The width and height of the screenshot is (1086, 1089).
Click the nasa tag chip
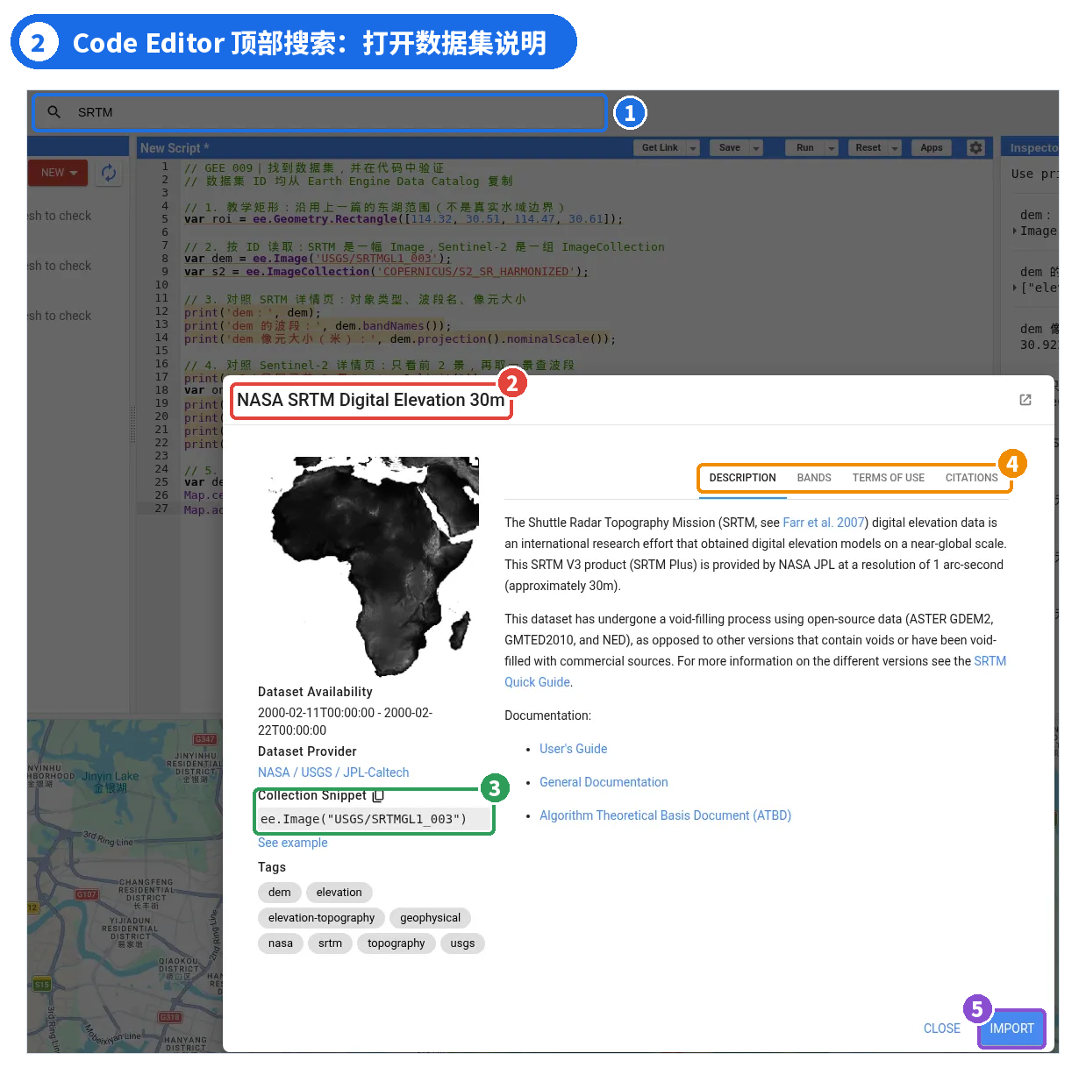pos(281,943)
